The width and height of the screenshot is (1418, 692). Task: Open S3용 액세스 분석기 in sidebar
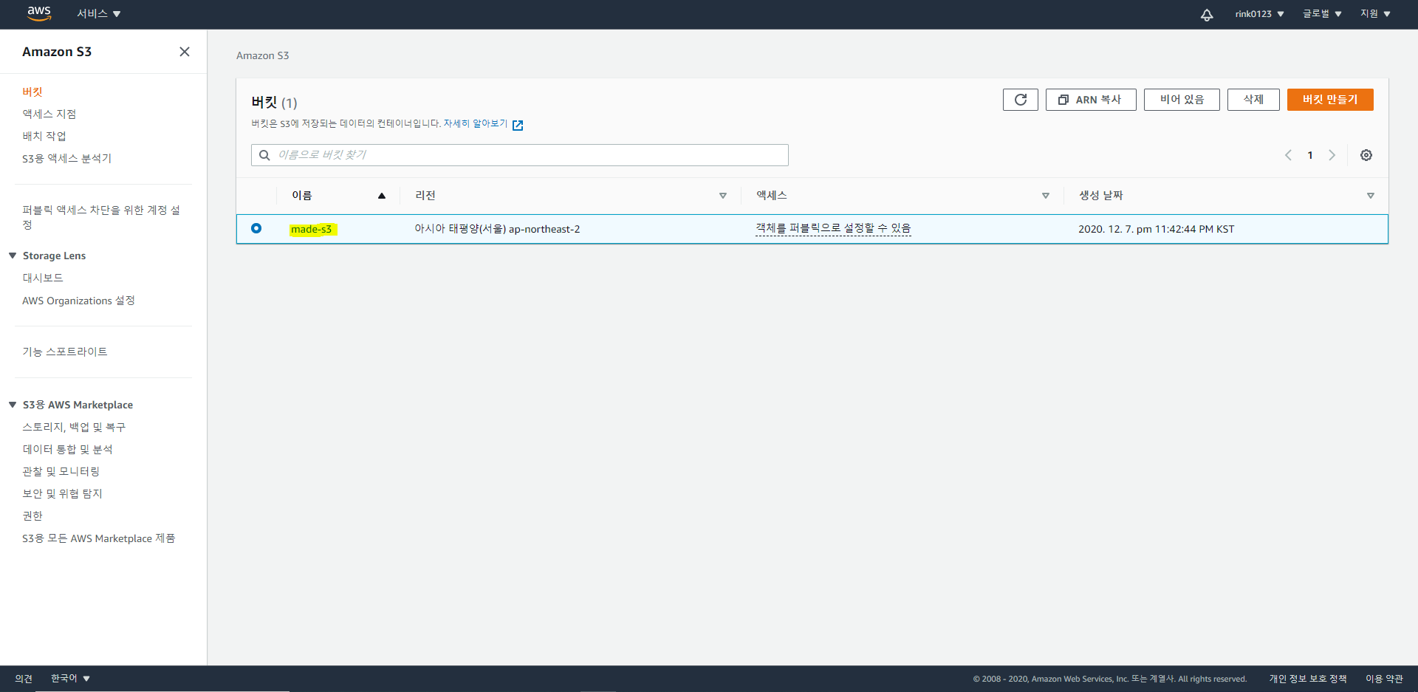click(x=66, y=158)
